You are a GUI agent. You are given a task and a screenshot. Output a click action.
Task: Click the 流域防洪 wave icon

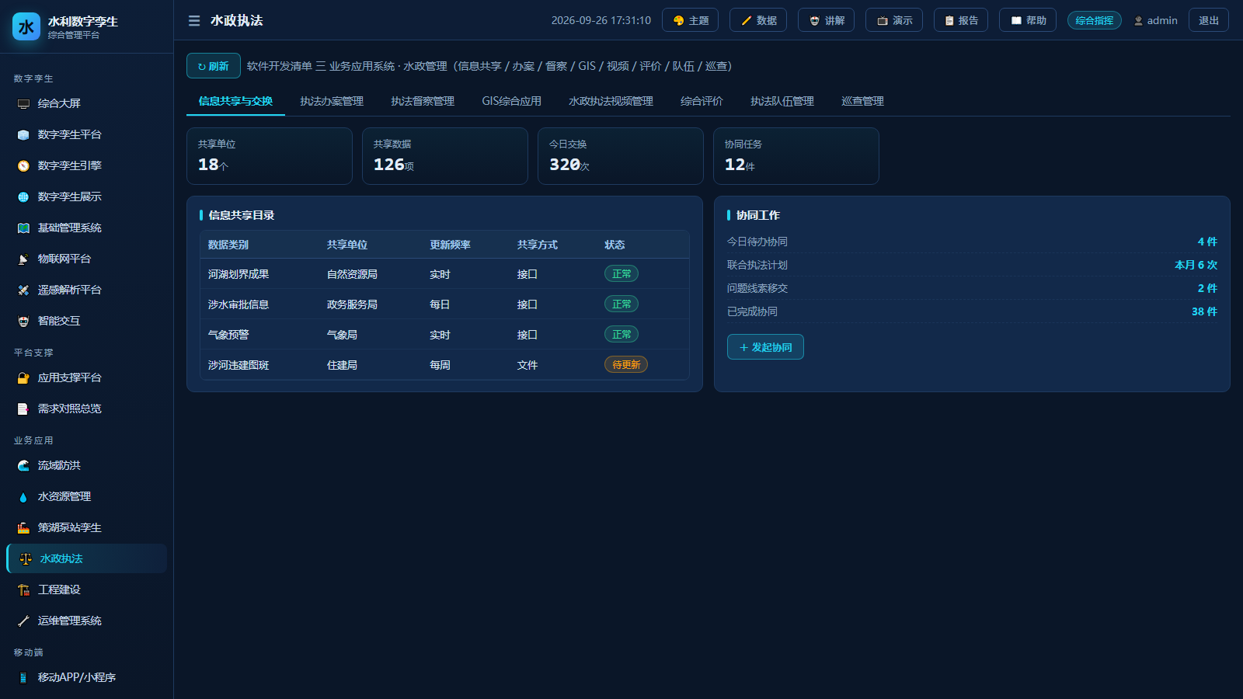(x=23, y=466)
